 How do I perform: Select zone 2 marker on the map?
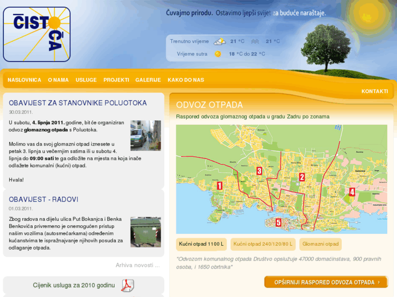(x=301, y=177)
